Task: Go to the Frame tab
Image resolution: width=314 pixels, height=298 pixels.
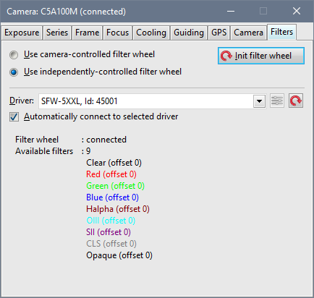Action: tap(87, 33)
